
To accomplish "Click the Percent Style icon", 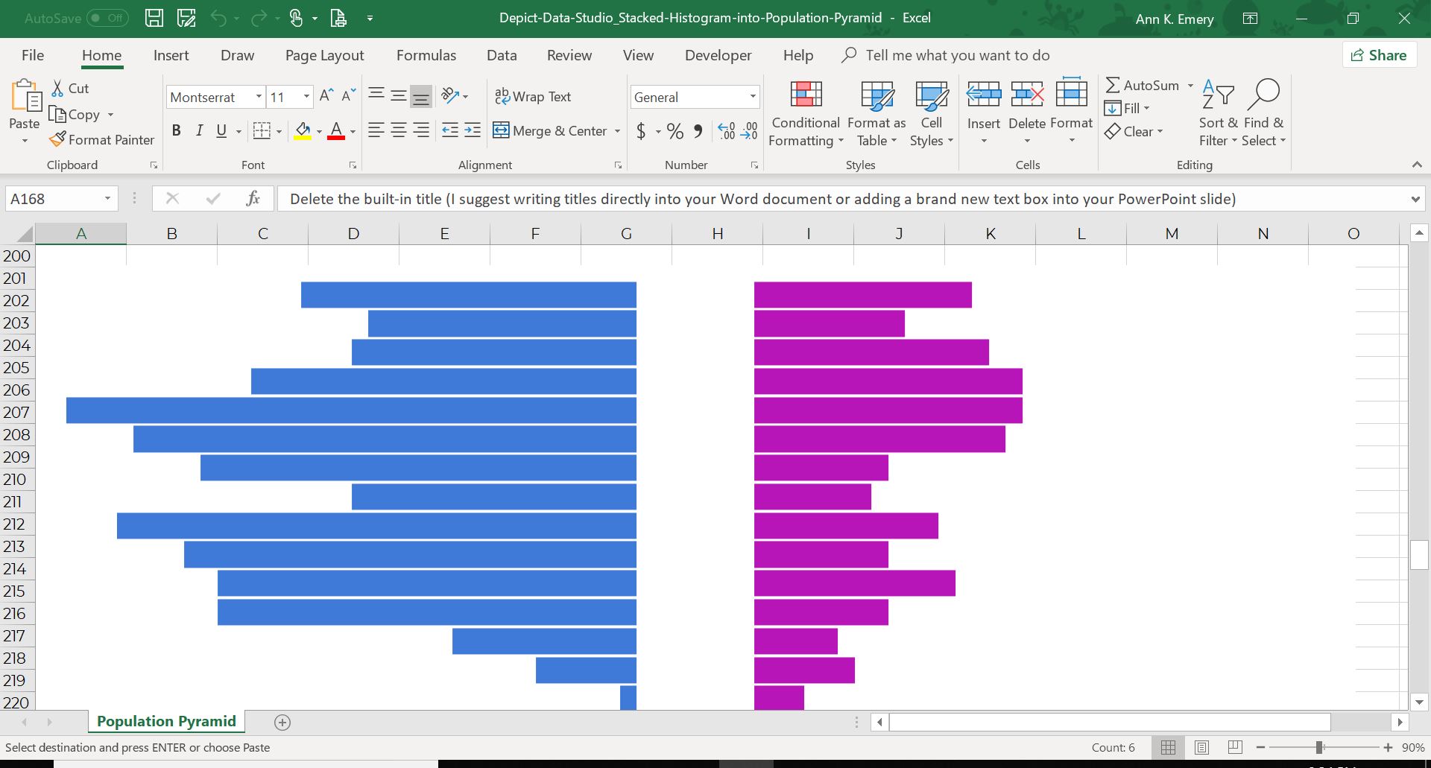I will click(675, 131).
